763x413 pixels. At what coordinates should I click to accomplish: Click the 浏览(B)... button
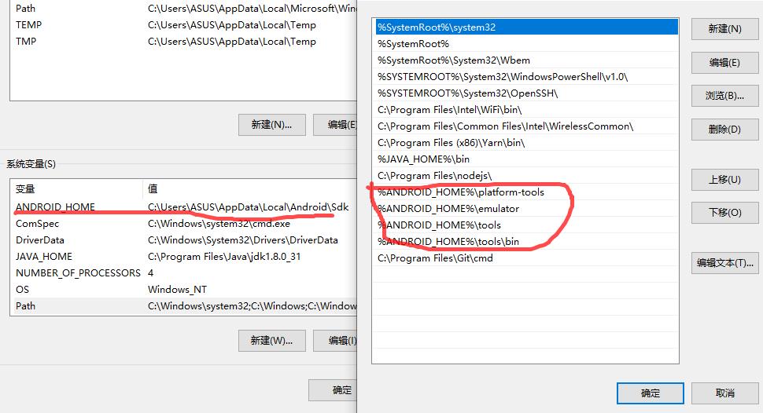tap(724, 96)
